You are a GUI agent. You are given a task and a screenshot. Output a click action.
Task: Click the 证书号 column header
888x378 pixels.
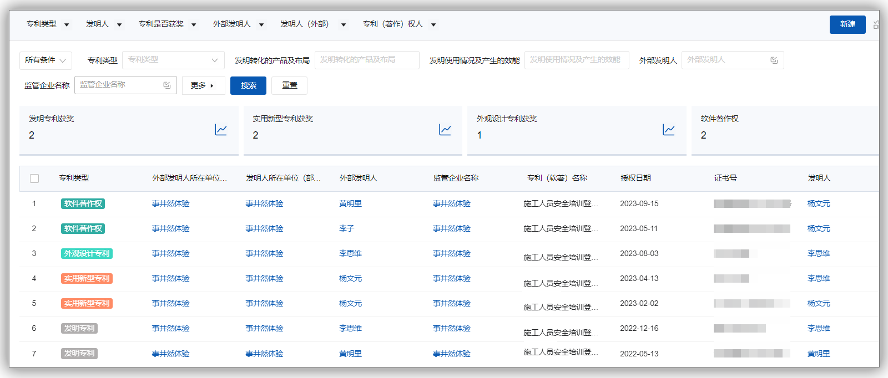click(725, 178)
